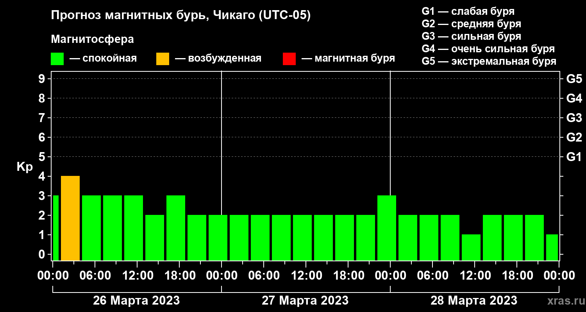Click the '— возбужденная' legend label
The height and width of the screenshot is (312, 586).
click(218, 58)
